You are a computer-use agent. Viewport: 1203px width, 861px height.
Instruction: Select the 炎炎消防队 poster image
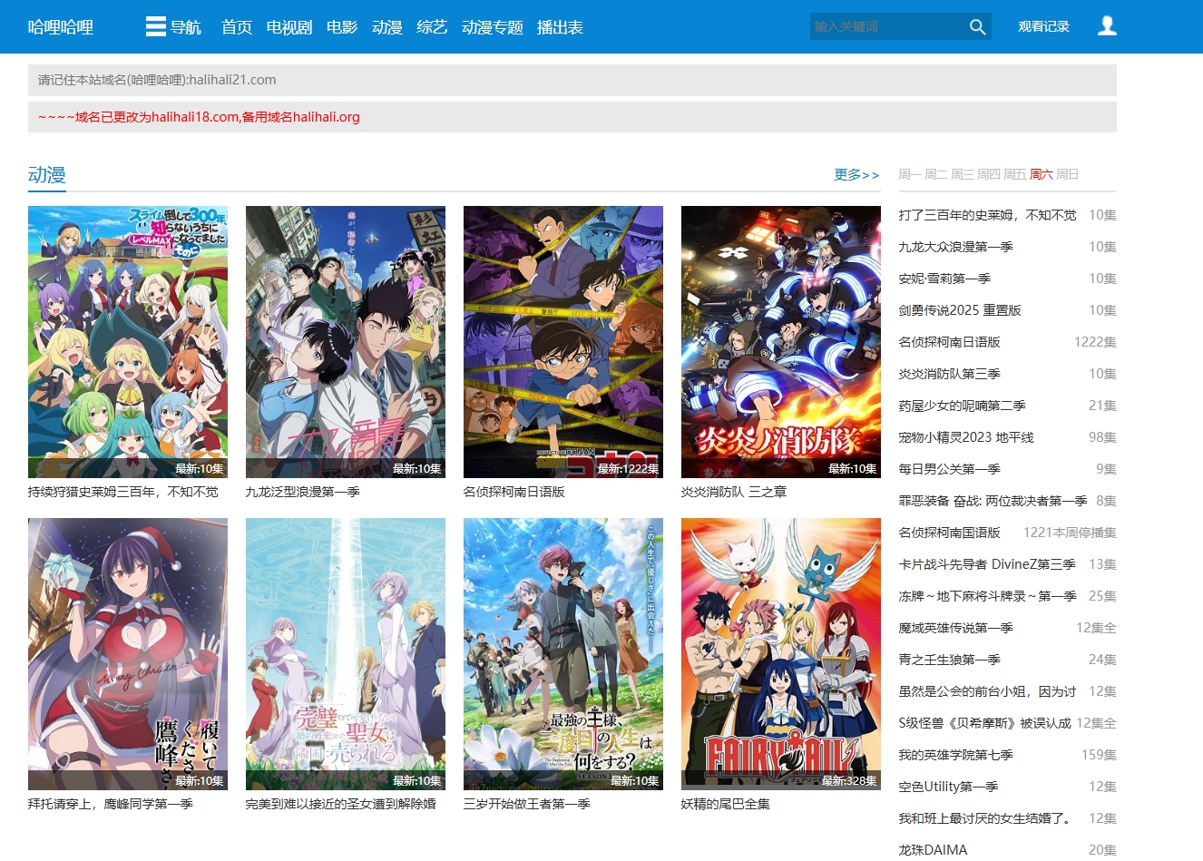point(780,341)
